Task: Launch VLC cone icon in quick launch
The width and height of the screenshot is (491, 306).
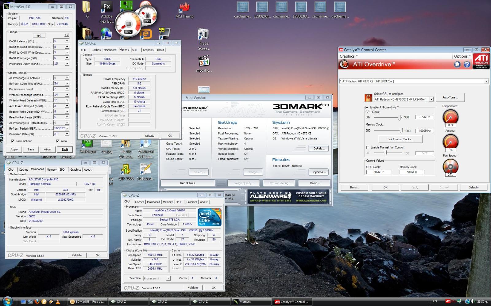Action: (x=57, y=301)
